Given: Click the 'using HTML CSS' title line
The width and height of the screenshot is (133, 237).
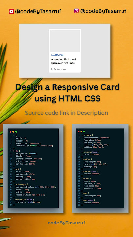Looking at the screenshot, I should 68,98.
